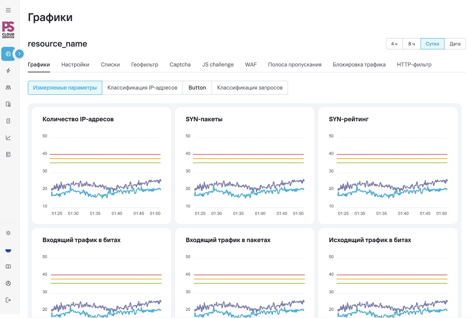Change language via the Russian flag icon

(8, 250)
